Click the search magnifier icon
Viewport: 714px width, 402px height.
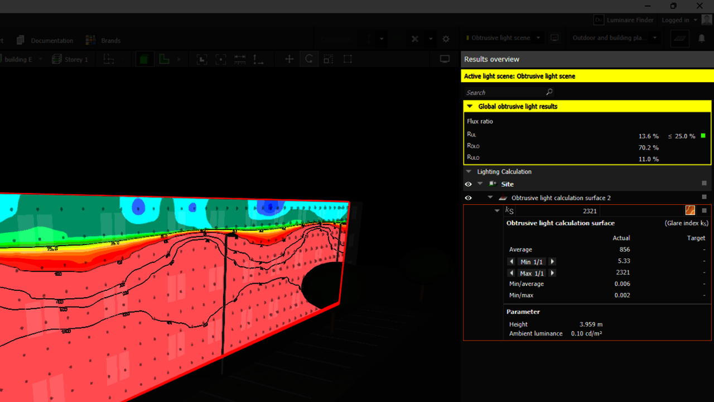coord(549,92)
